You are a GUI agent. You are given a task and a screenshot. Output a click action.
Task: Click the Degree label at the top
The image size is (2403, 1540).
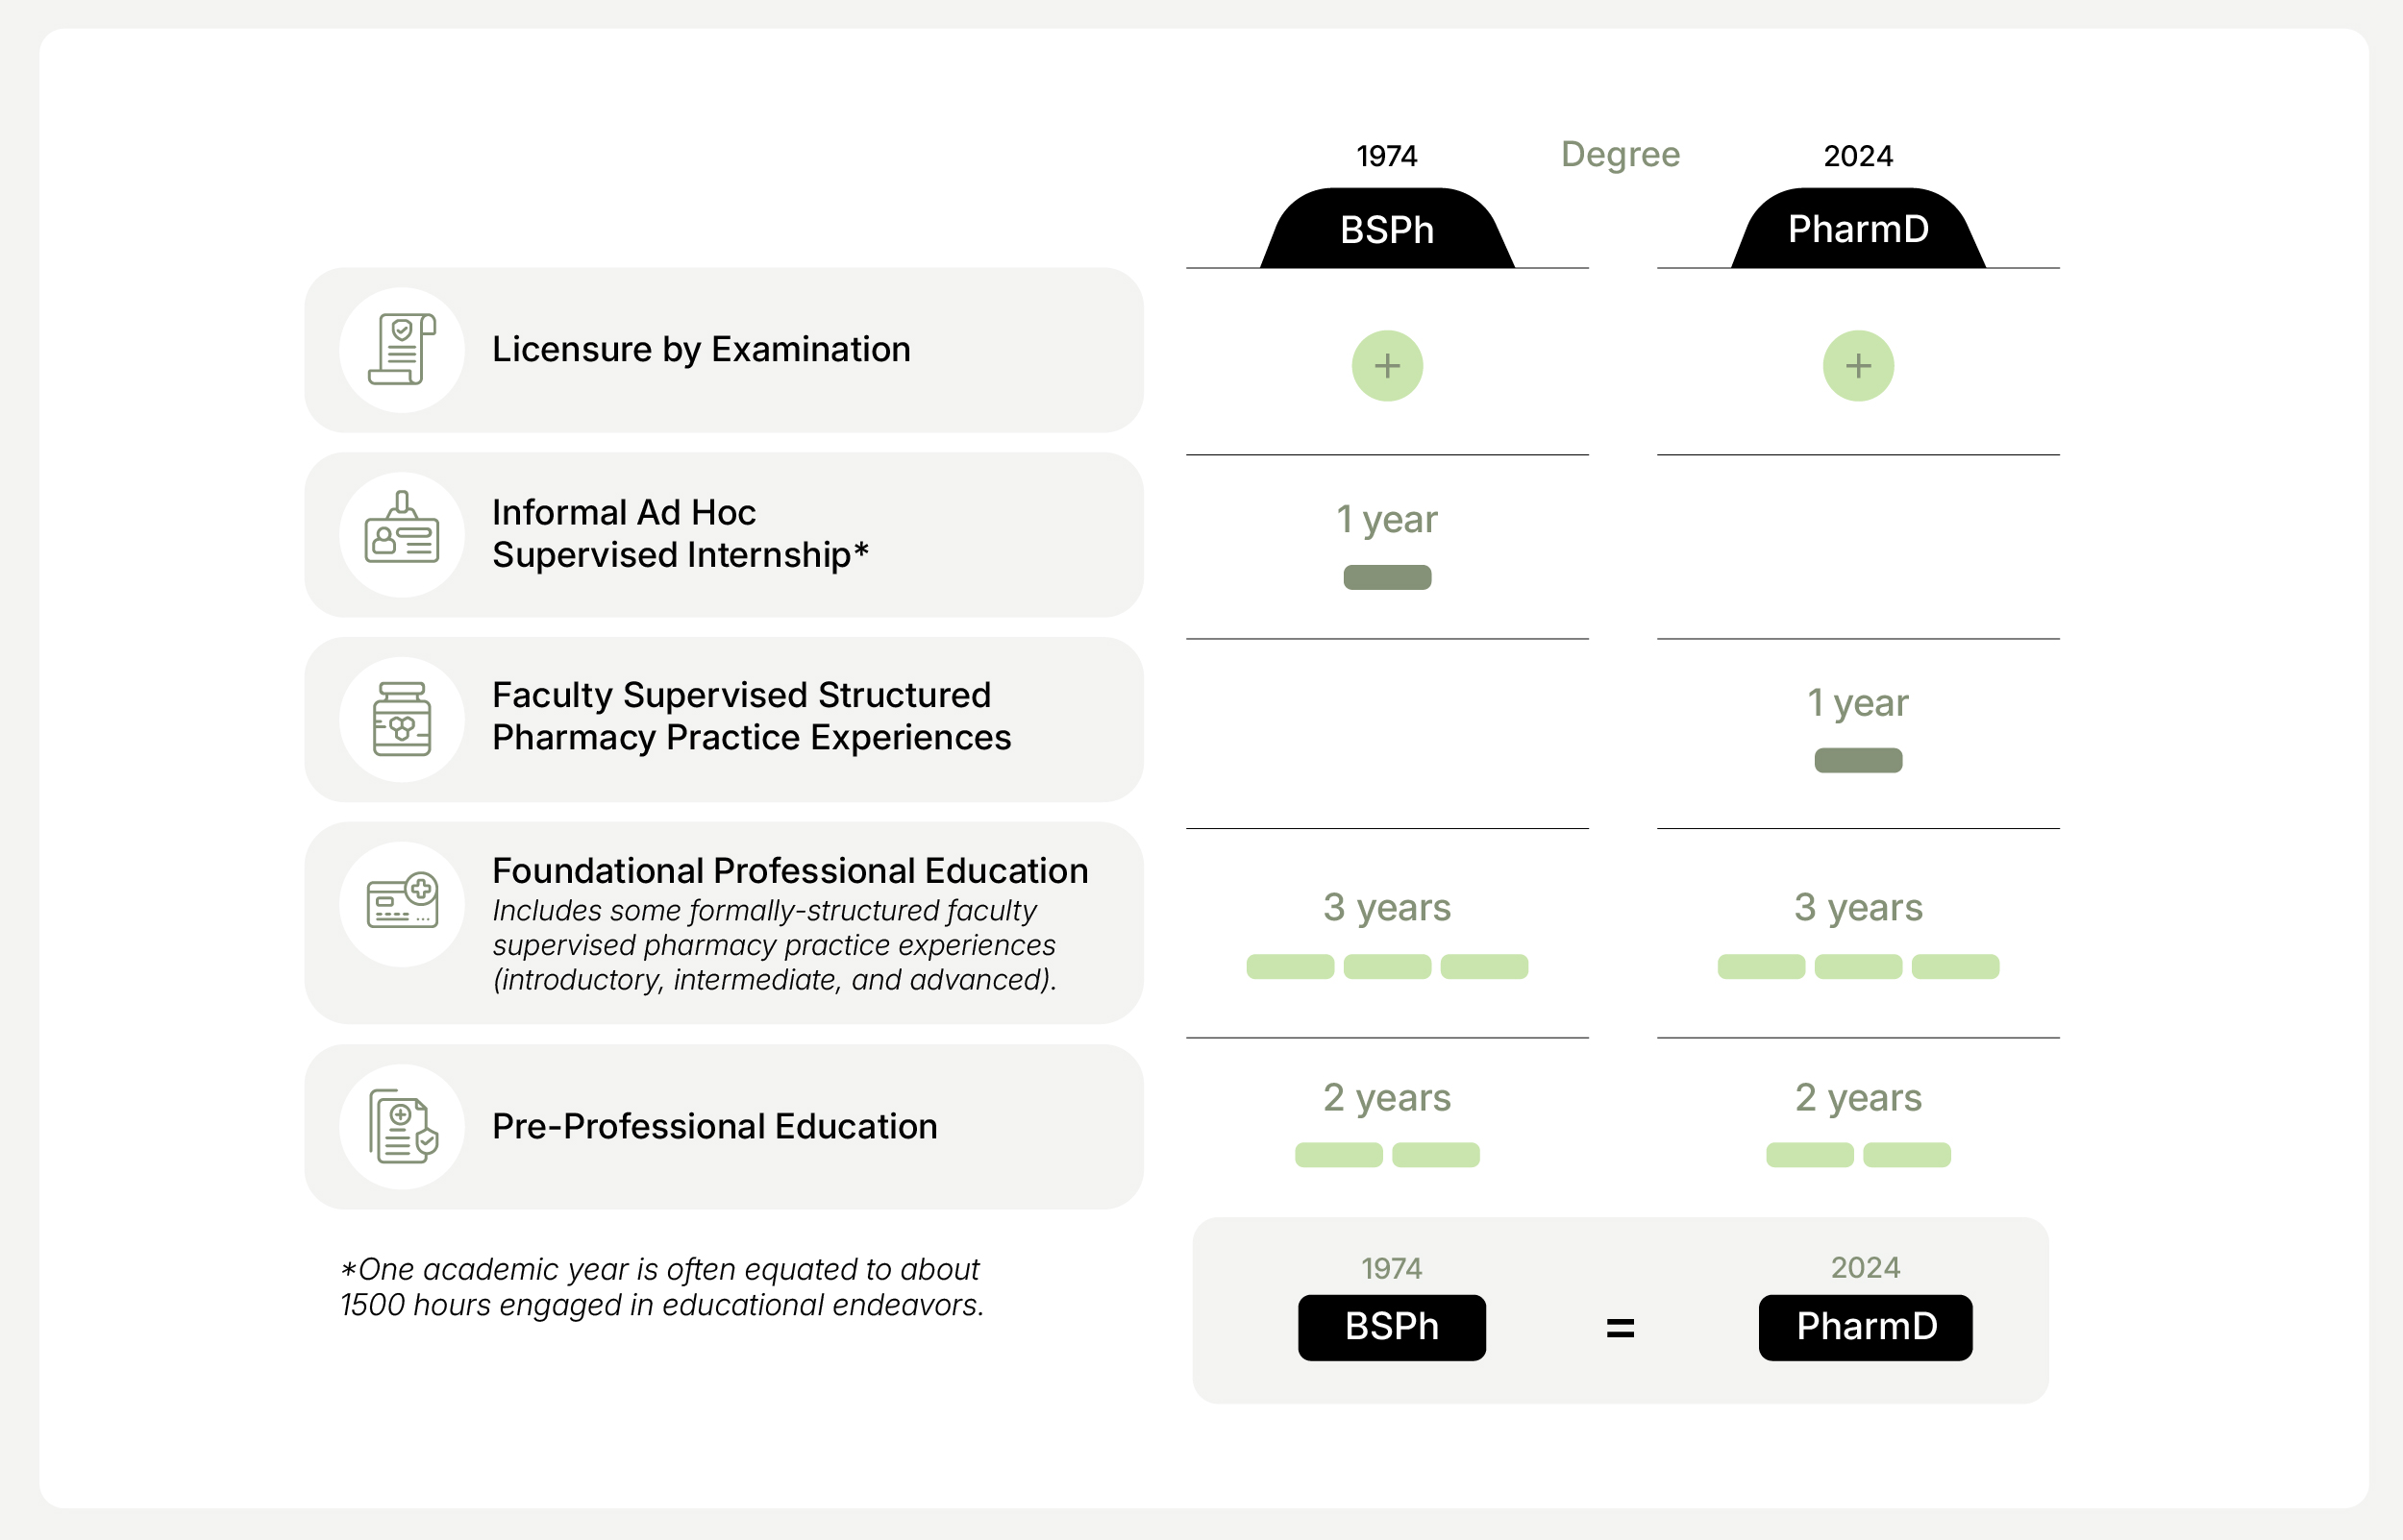click(x=1620, y=154)
